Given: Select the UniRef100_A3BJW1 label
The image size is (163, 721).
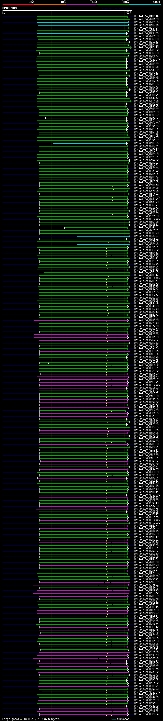Looking at the screenshot, I should point(146,686).
